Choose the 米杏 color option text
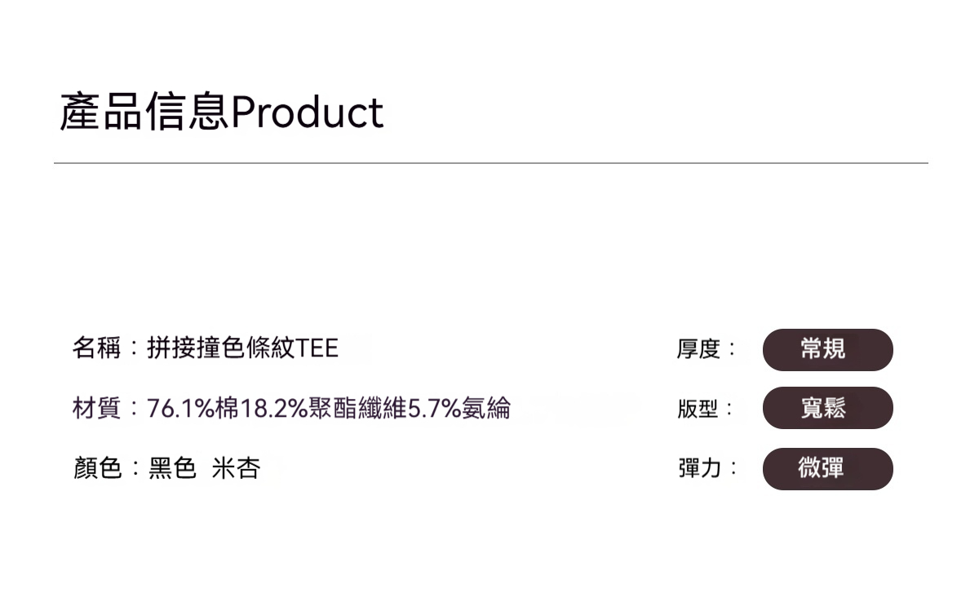Screen dimensions: 979x589 coord(236,468)
